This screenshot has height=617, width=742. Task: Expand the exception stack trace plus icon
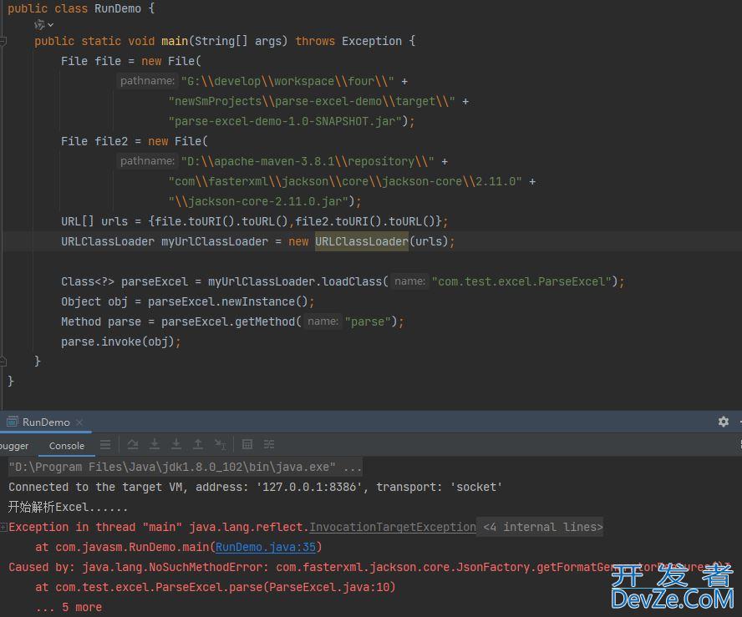point(3,527)
